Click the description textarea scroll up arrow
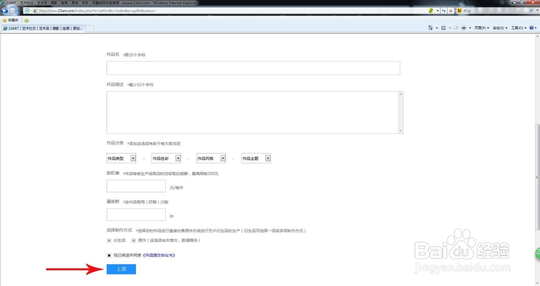This screenshot has width=540, height=286. [x=401, y=94]
